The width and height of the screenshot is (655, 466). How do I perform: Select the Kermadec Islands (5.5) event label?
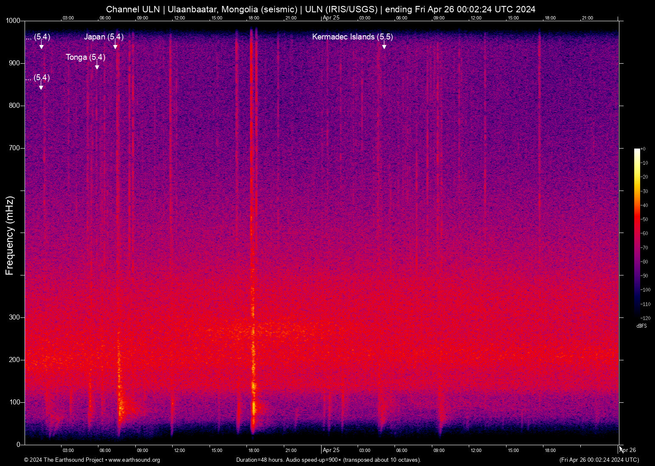coord(352,37)
